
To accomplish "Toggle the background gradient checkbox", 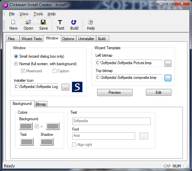I will click(x=37, y=126).
